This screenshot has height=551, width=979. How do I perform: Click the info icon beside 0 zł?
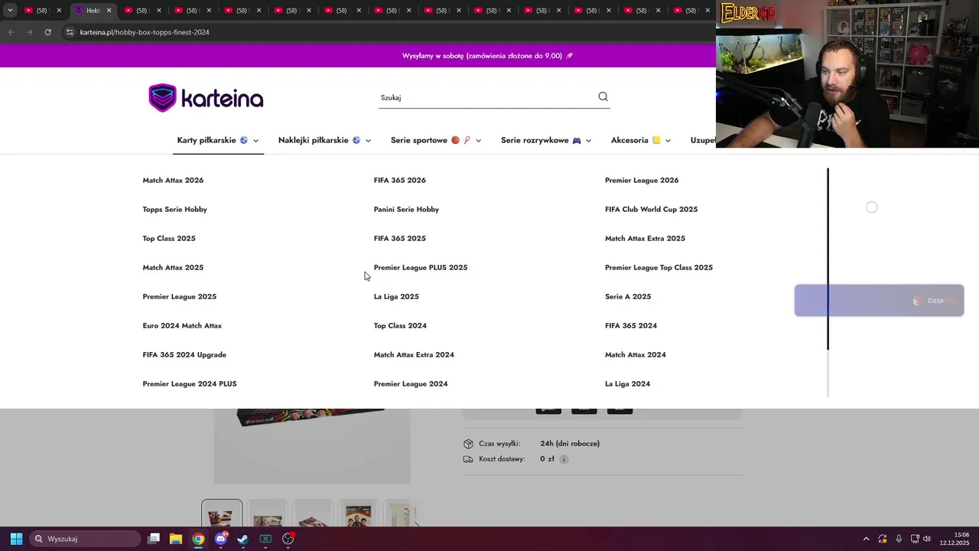564,459
